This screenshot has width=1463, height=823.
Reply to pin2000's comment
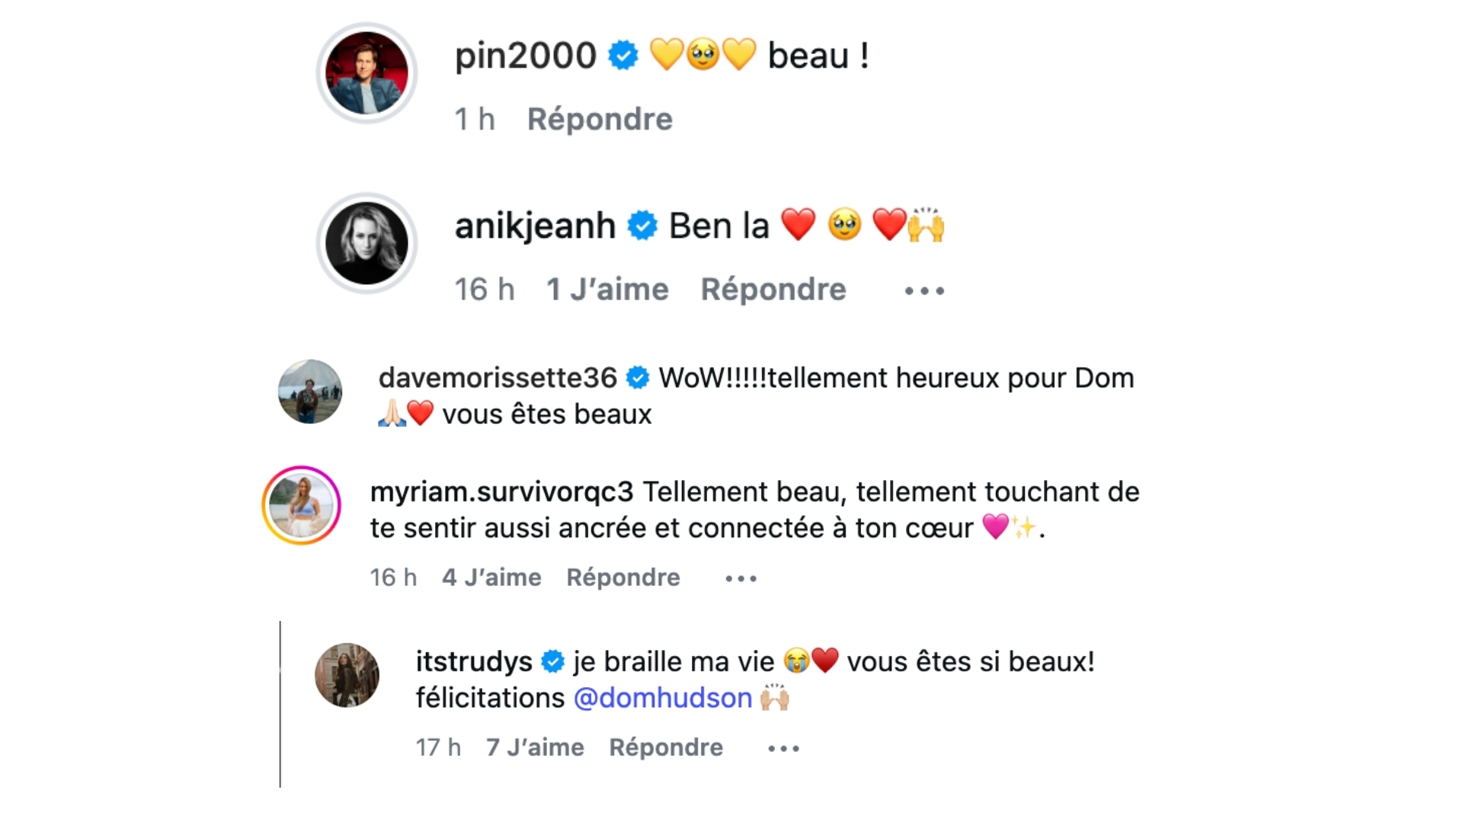pos(600,120)
